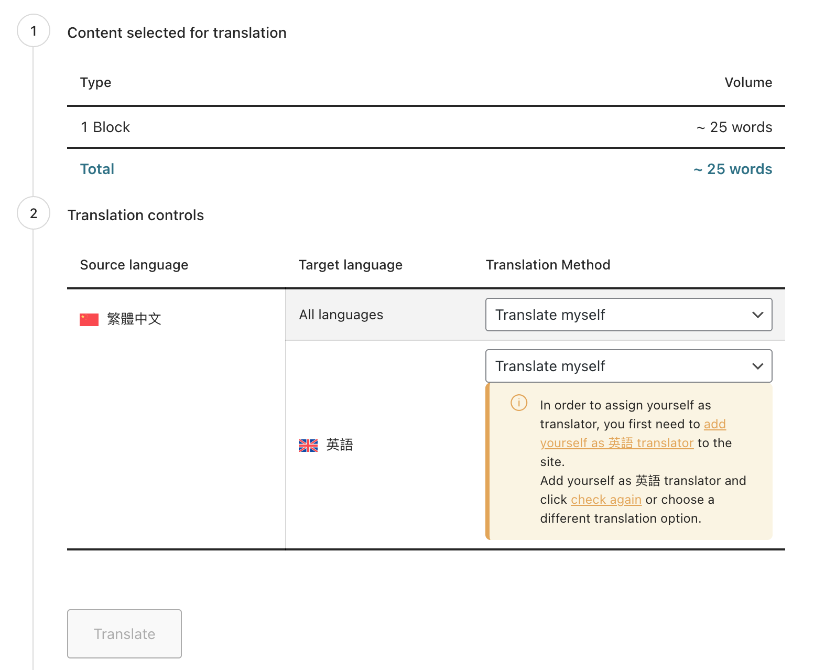Select 繁體中文 source language label
The height and width of the screenshot is (670, 825).
pyautogui.click(x=134, y=319)
